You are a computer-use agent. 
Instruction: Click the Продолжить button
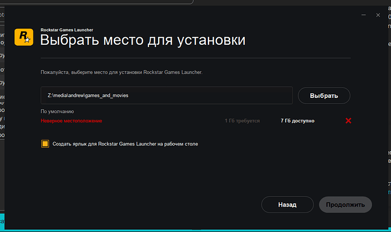click(345, 205)
